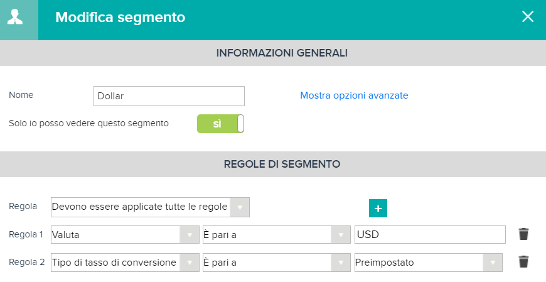Click the 'Solo io posso vedere' label text

tap(88, 123)
